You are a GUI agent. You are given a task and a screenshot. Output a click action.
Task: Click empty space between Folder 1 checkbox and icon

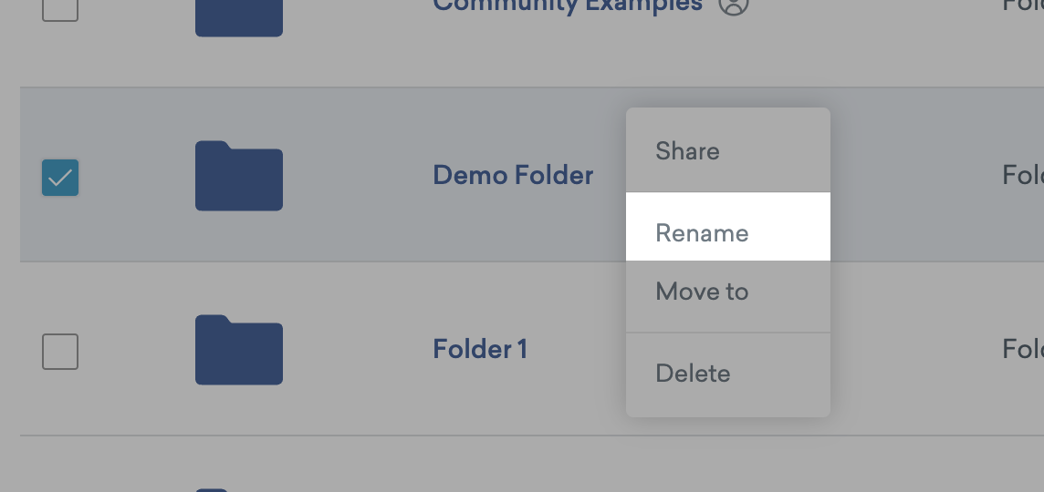137,350
